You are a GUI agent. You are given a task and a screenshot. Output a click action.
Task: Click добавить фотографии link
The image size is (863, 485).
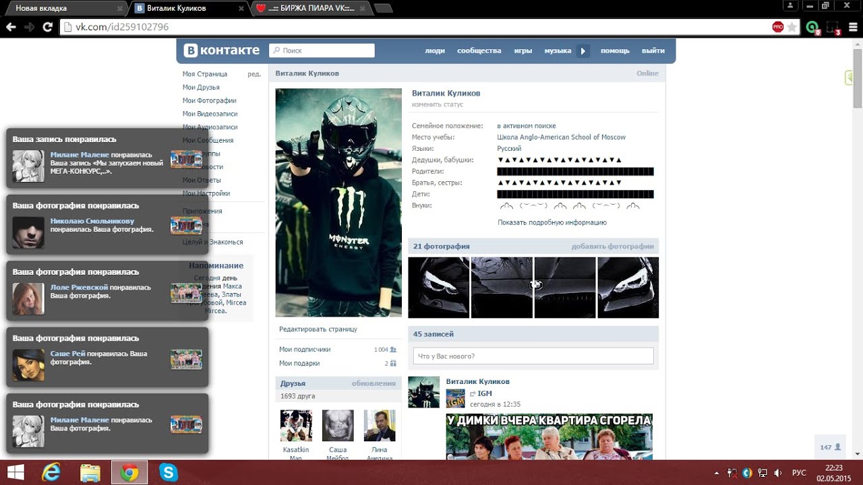(x=613, y=247)
